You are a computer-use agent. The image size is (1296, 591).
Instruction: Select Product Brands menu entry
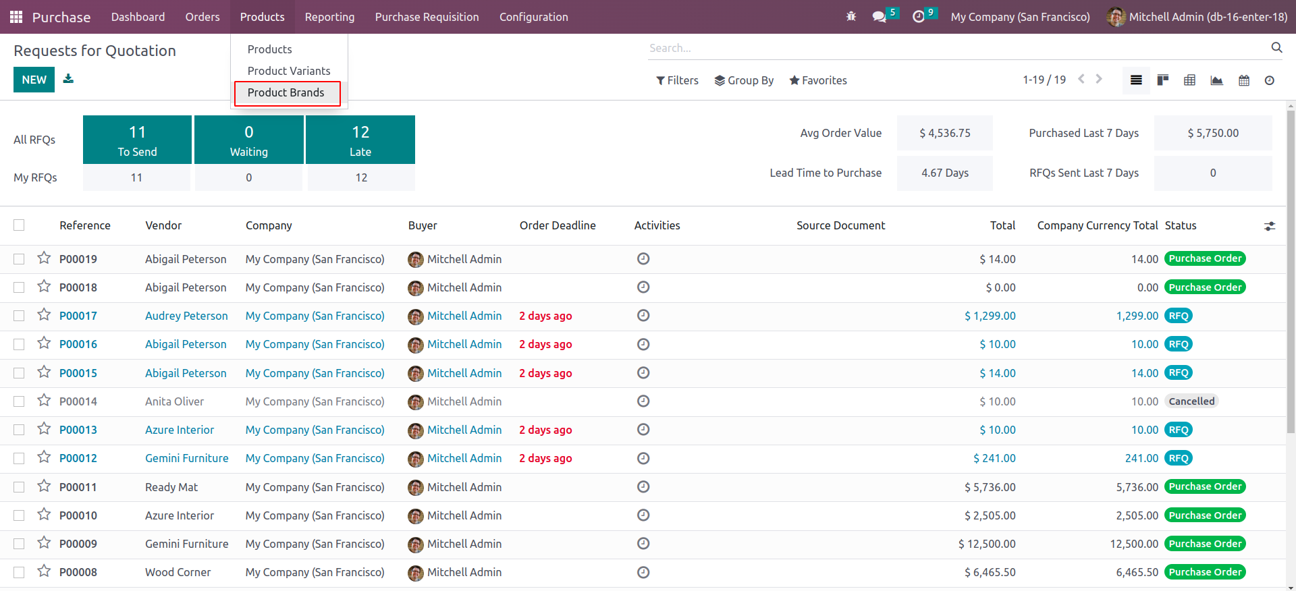[286, 92]
